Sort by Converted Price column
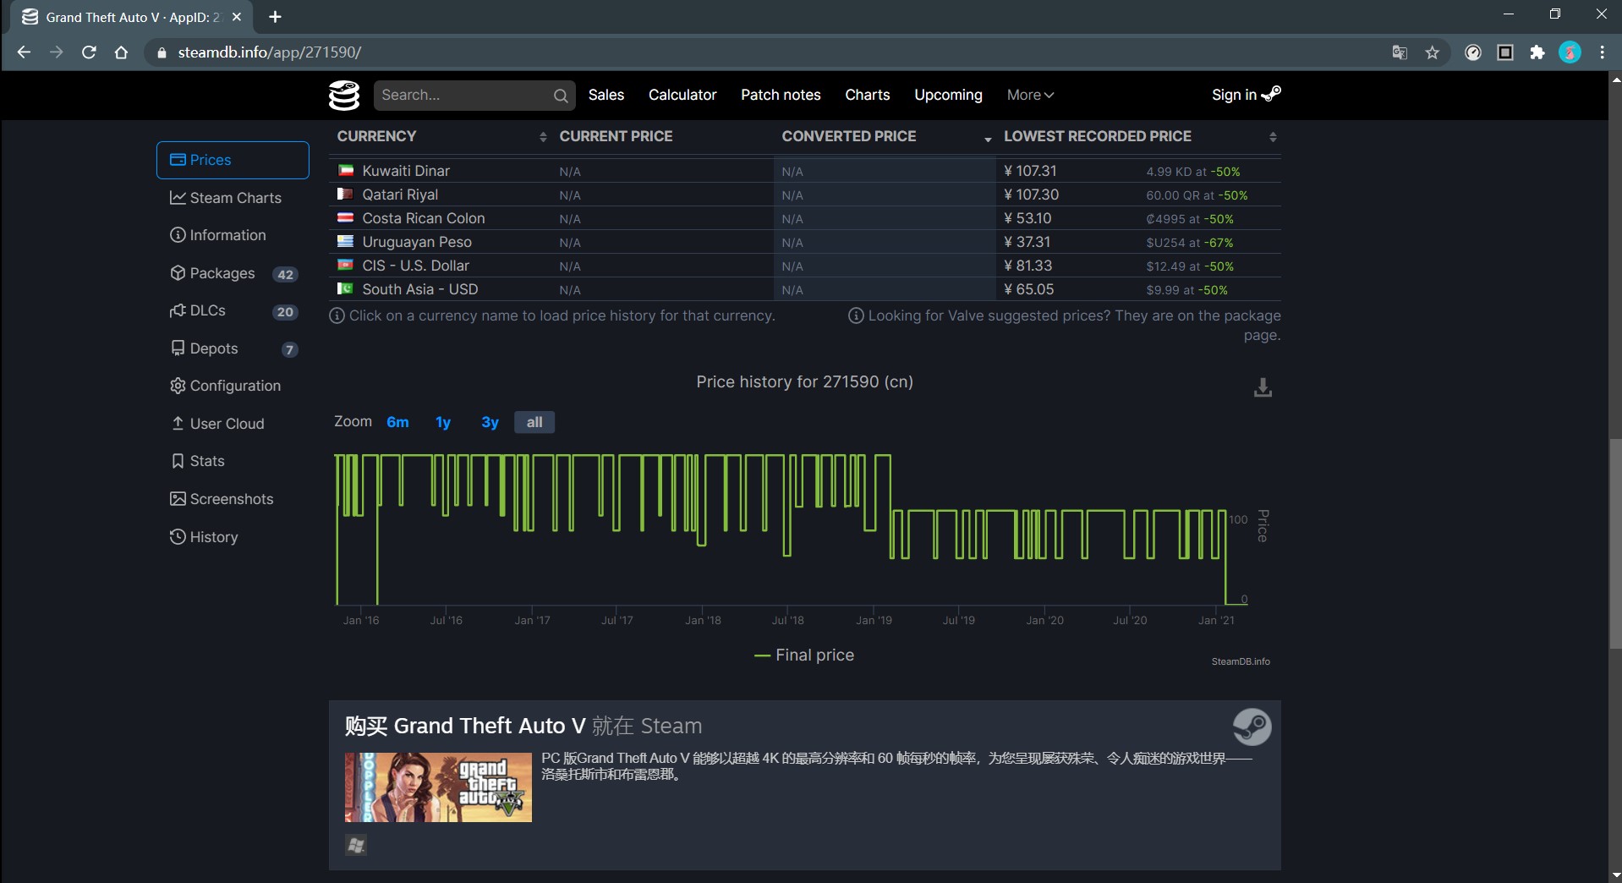Screen dimensions: 1622x883 click(x=885, y=136)
